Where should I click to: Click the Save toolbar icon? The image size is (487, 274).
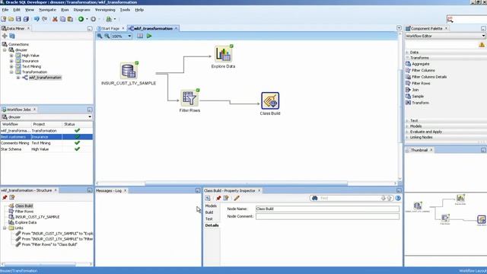click(18, 19)
